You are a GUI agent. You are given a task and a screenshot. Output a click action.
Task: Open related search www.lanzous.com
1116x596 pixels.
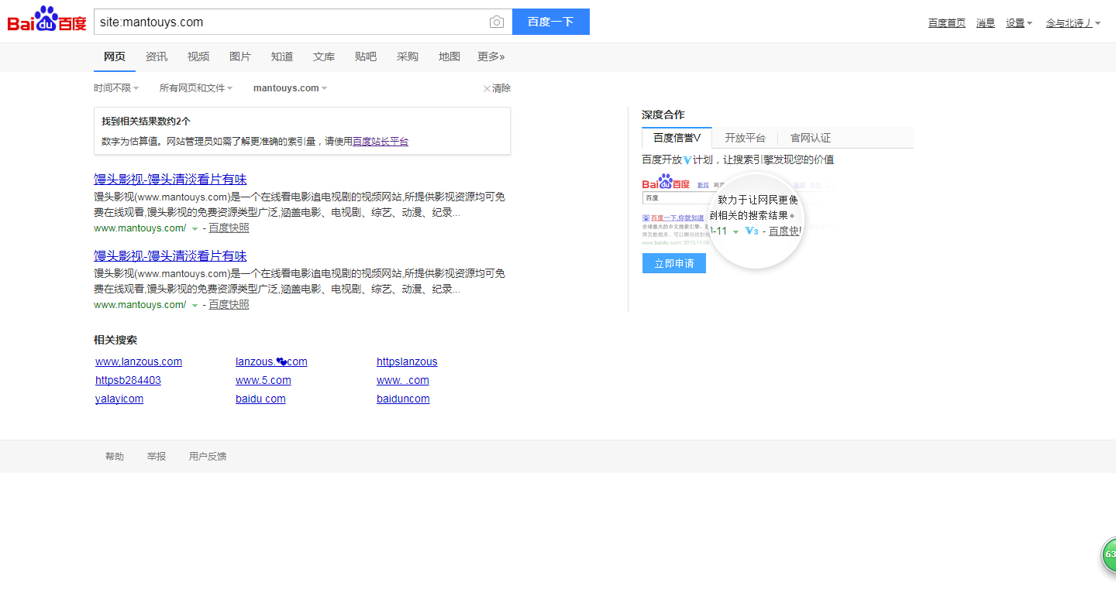(x=139, y=361)
